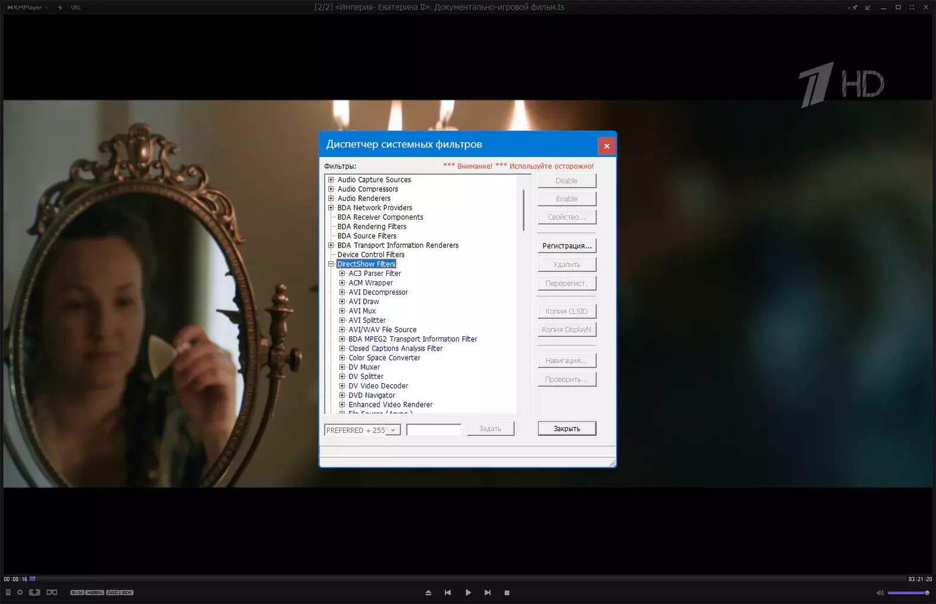
Task: Select BDA Source Filters tree item
Action: tap(367, 236)
